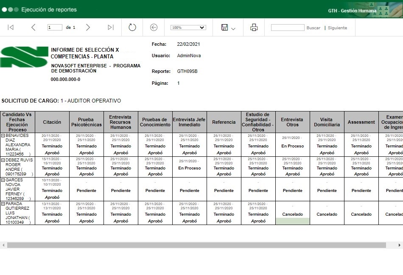Refresh the report with the circular arrow

[132, 28]
